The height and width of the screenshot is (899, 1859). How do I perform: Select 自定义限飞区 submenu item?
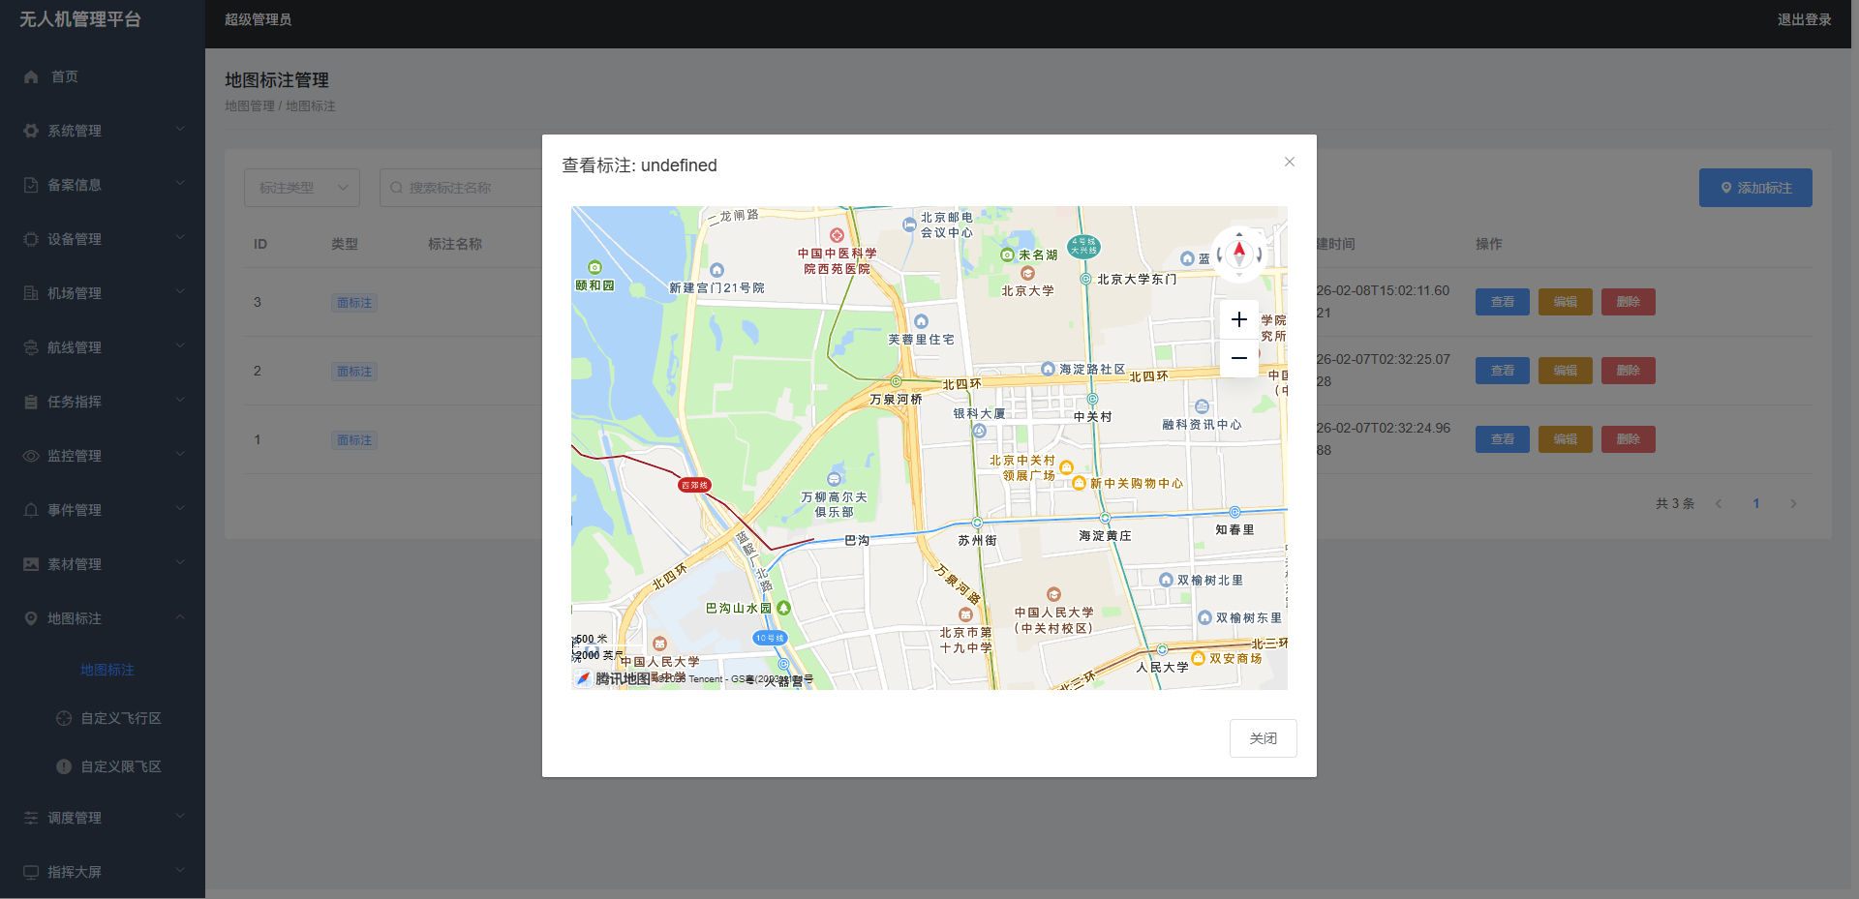(120, 766)
